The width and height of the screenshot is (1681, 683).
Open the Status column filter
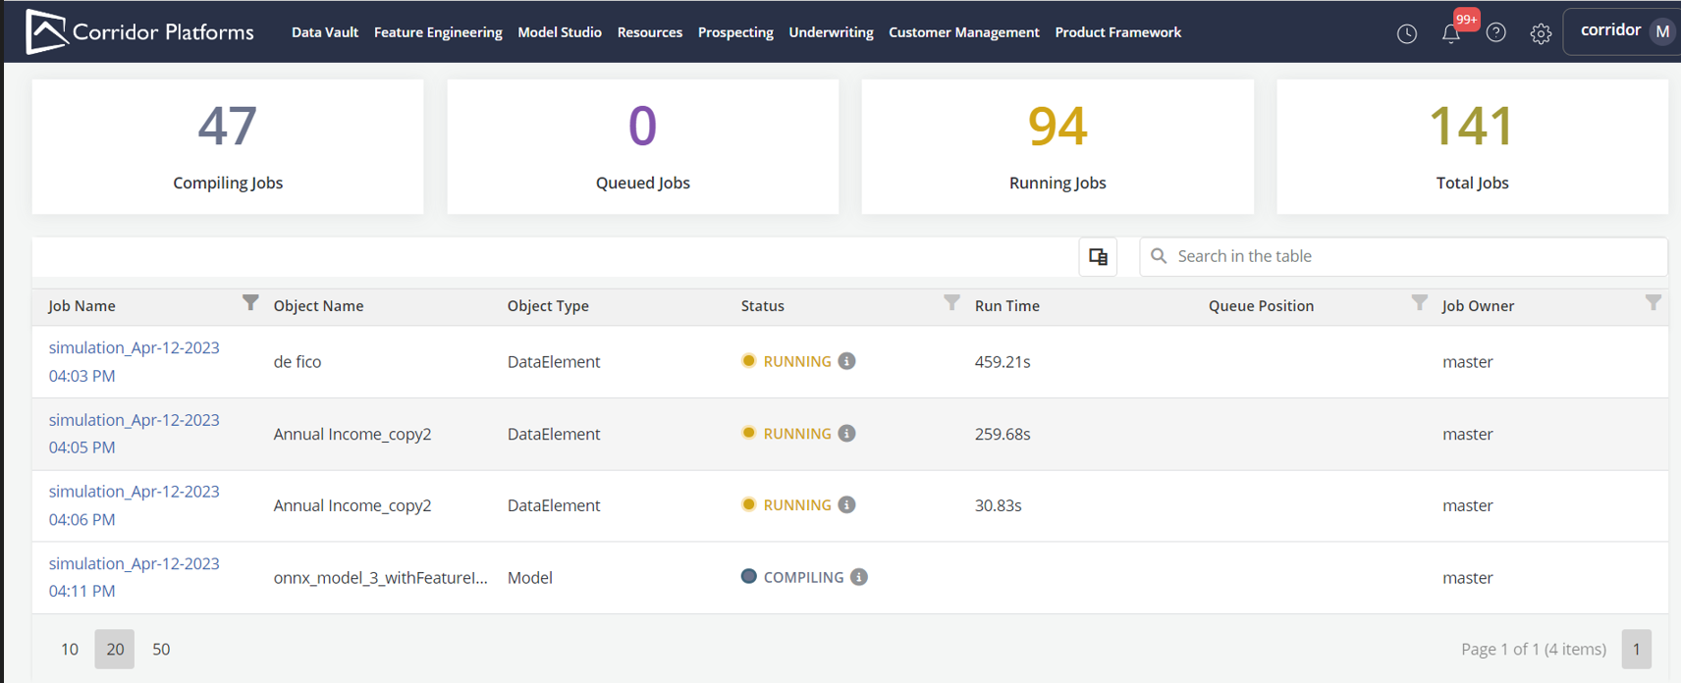point(951,302)
